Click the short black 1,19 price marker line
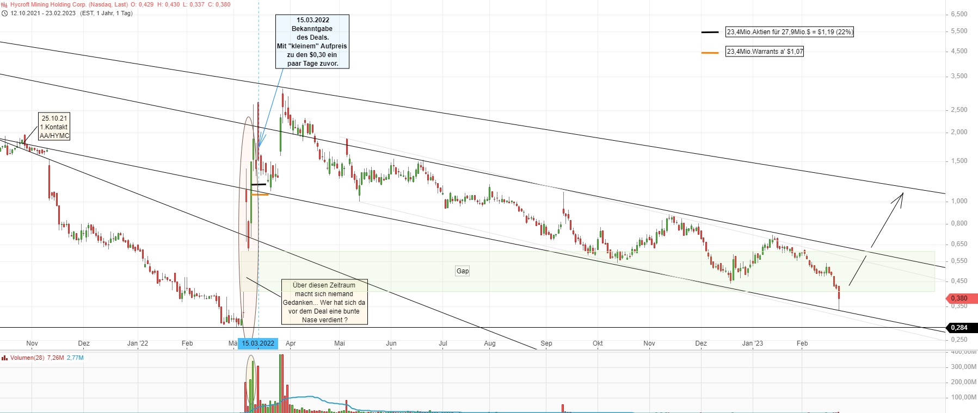 [x=258, y=185]
